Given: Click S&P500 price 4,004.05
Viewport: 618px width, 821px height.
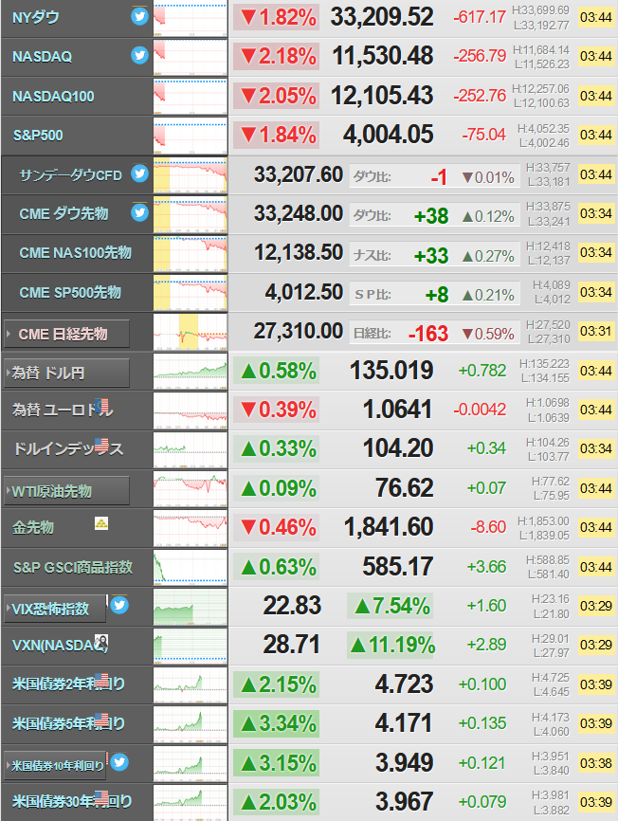Looking at the screenshot, I should (389, 135).
